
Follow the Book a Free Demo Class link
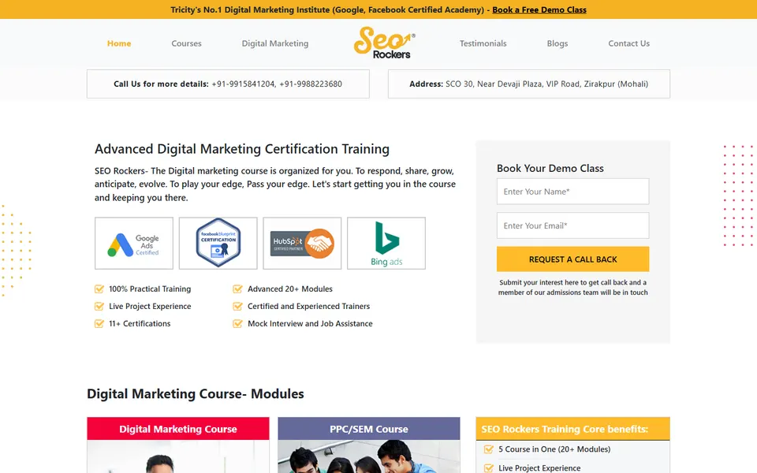click(539, 9)
